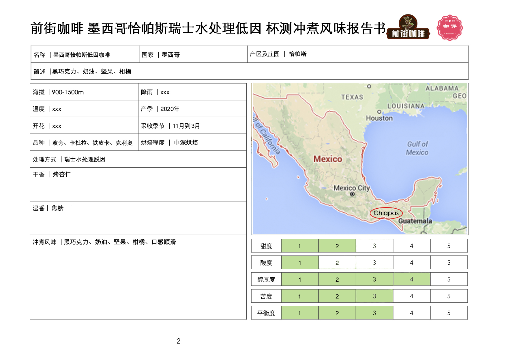Click the Gulf of Mexico label
Viewport: 506px width, 358px height.
point(417,148)
